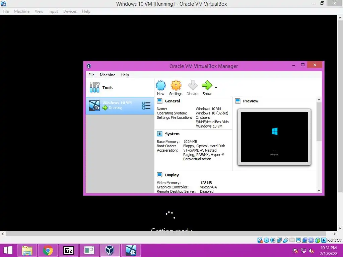Click the Right Ctrl host key label
Screen dimensions: 343x257
335,240
